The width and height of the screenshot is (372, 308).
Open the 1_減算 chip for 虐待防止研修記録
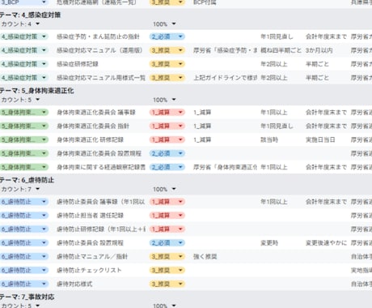167,229
